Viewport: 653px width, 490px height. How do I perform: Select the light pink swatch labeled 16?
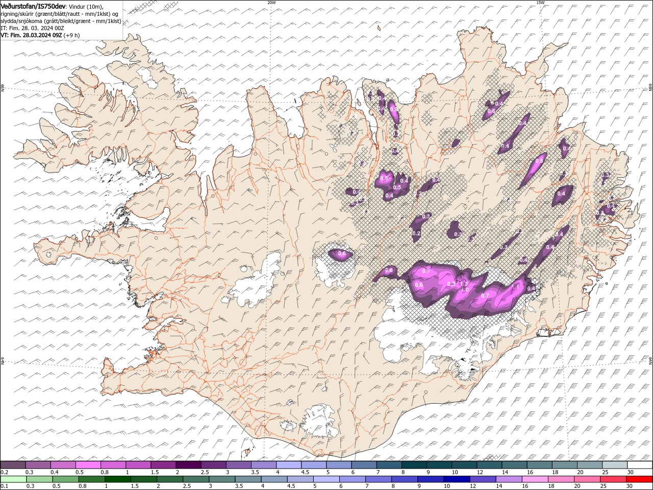[535, 479]
